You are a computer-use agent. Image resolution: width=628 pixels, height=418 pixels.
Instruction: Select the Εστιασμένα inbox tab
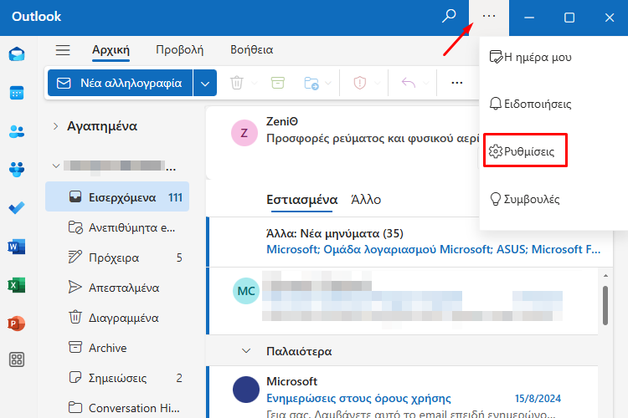click(301, 200)
